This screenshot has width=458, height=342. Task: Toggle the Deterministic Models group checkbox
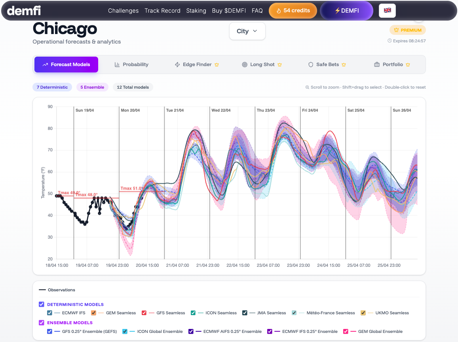pos(42,304)
